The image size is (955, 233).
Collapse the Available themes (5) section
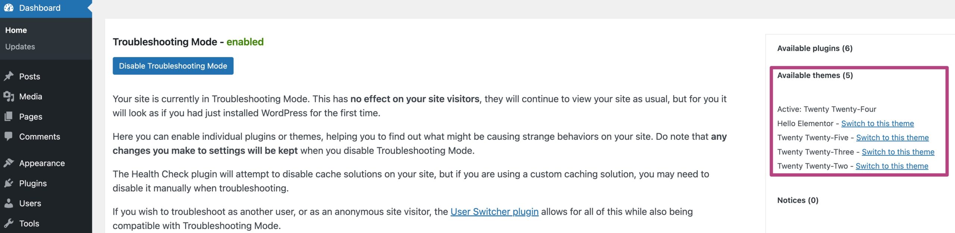pyautogui.click(x=815, y=76)
